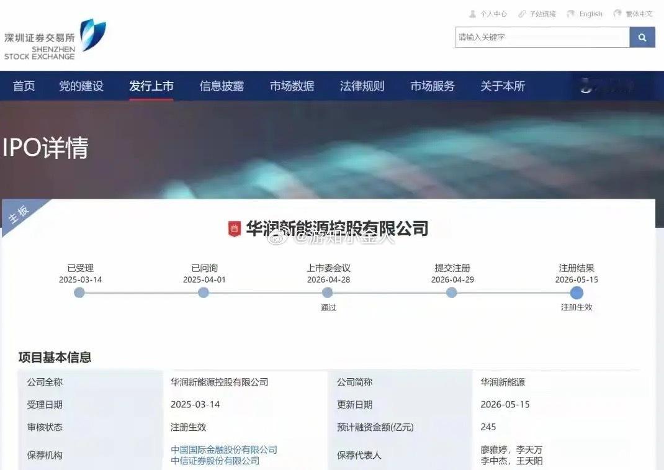This screenshot has height=470, width=664.
Task: Open the 首页 menu item
Action: click(x=24, y=86)
